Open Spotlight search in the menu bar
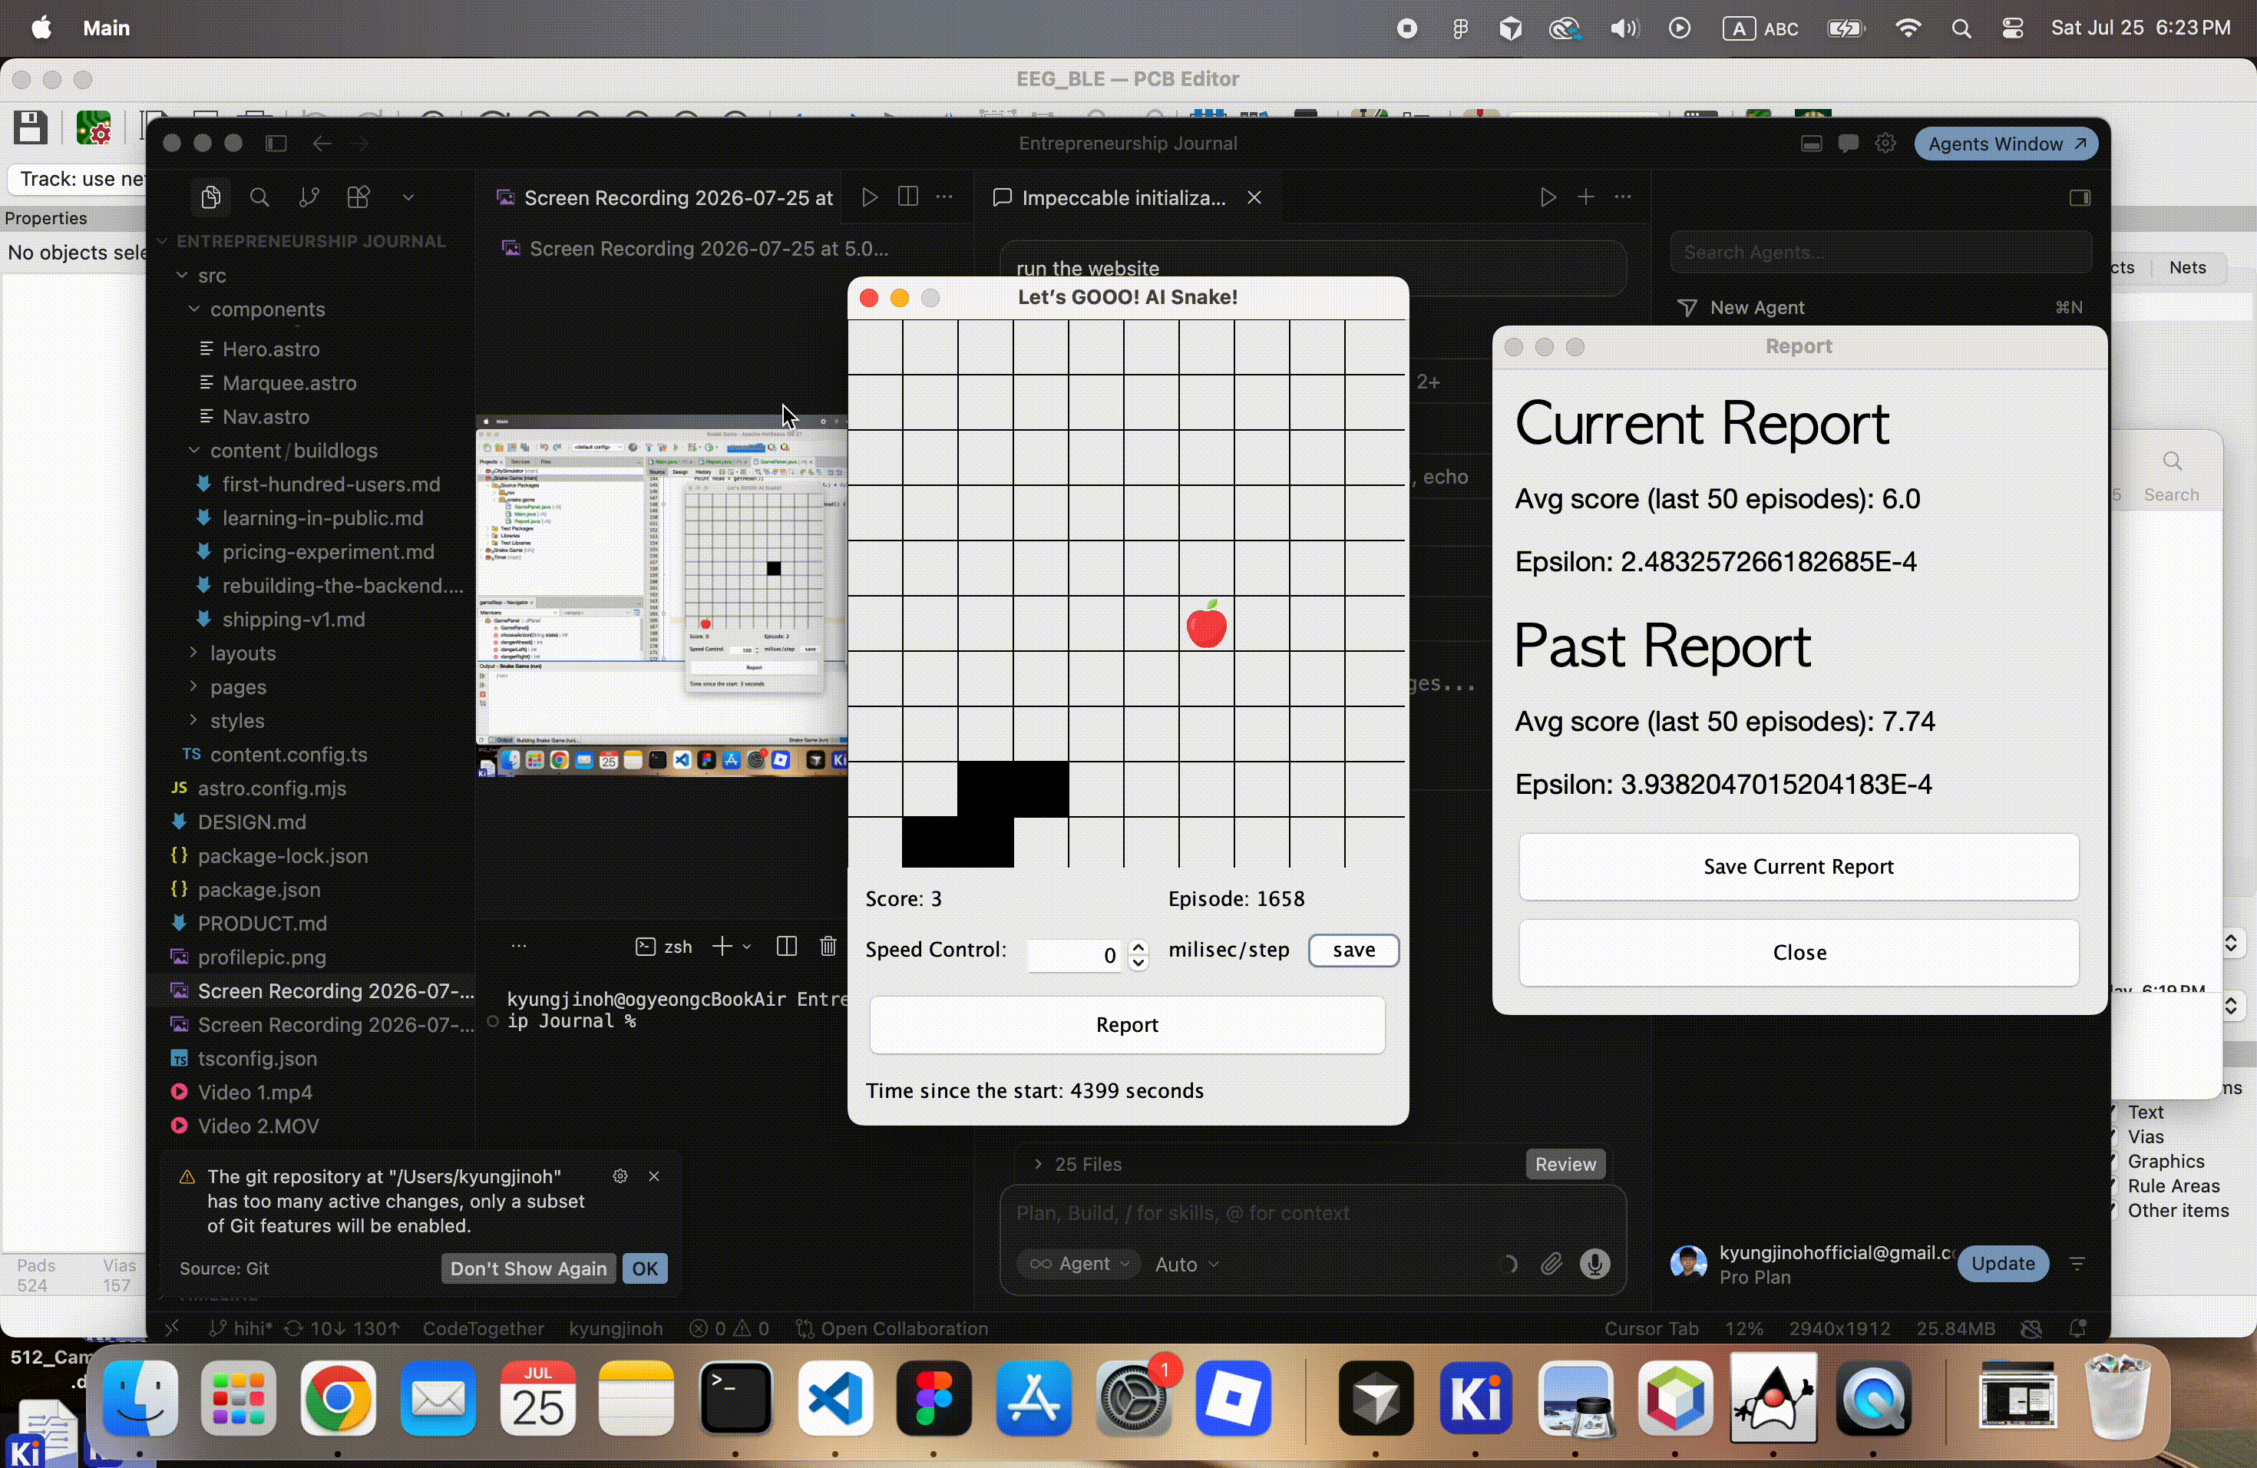 (1961, 28)
